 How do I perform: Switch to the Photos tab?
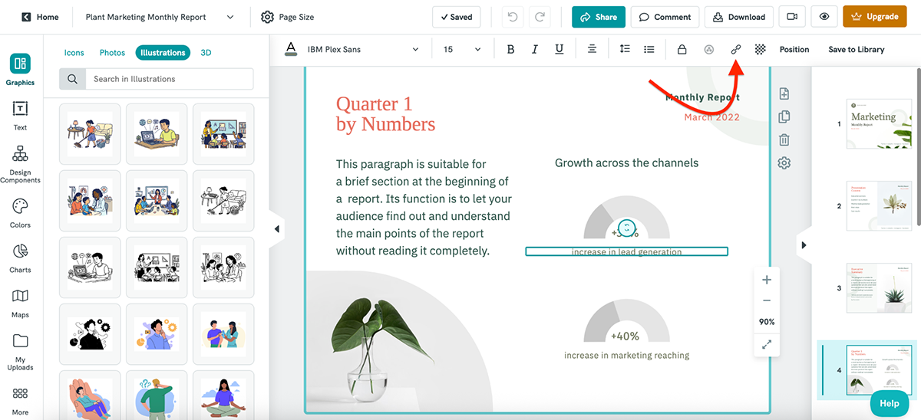[x=112, y=53]
